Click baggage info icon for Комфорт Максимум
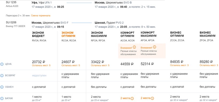 152,98
